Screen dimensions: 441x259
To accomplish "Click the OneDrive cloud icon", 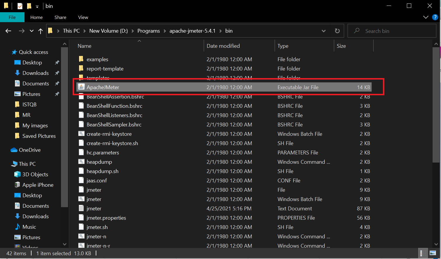I will coord(14,150).
